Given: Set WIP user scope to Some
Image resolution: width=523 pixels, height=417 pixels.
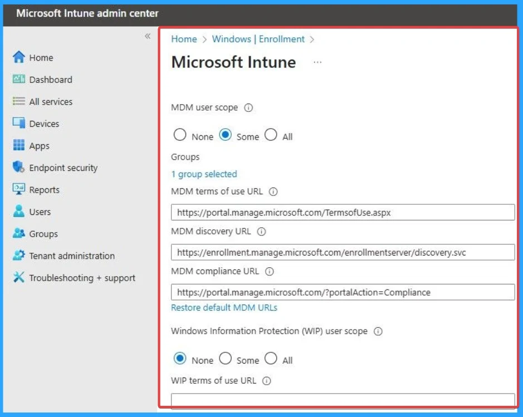Looking at the screenshot, I should coord(225,359).
